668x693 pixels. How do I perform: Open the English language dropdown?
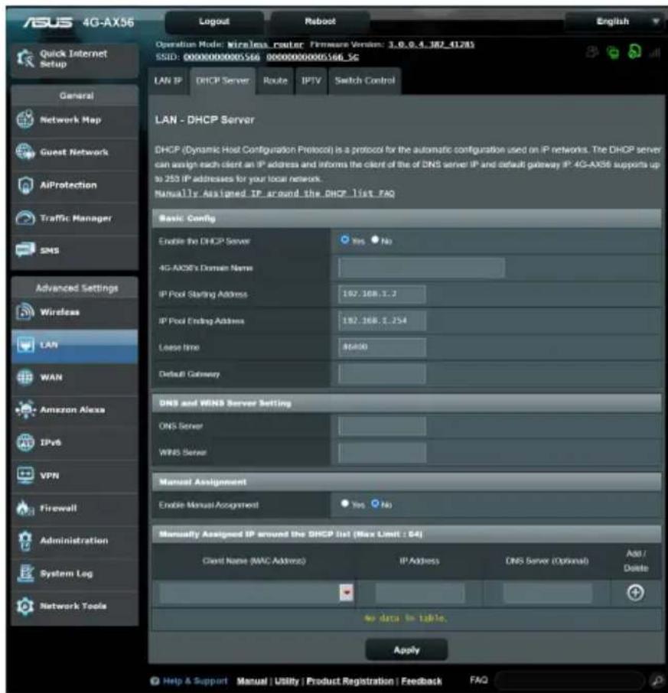[614, 21]
